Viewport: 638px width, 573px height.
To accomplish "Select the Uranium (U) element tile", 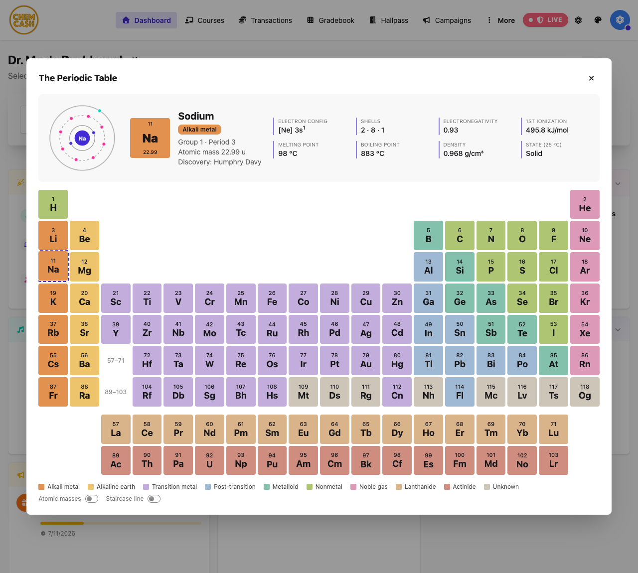I will pyautogui.click(x=209, y=460).
